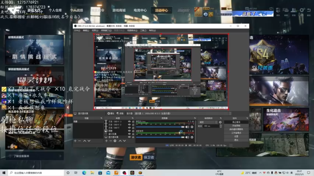Remove selected source with minus icon in Sources panel

click(111, 141)
